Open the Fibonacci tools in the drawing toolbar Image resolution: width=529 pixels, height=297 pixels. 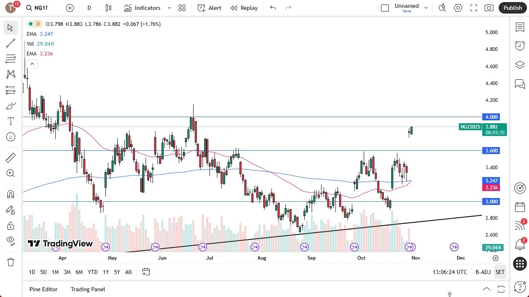(x=10, y=59)
